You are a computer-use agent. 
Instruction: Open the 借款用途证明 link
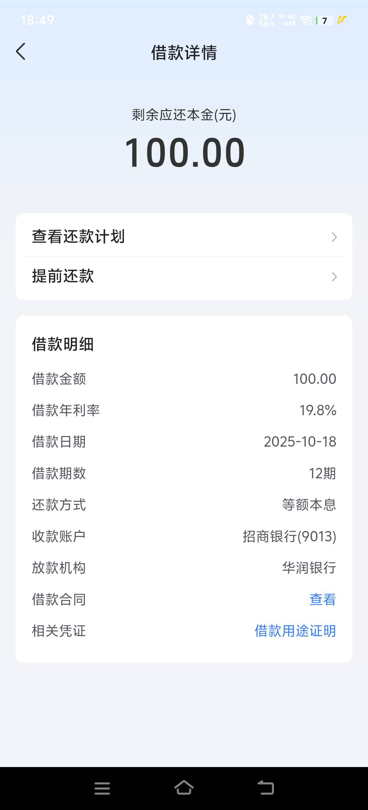click(295, 631)
